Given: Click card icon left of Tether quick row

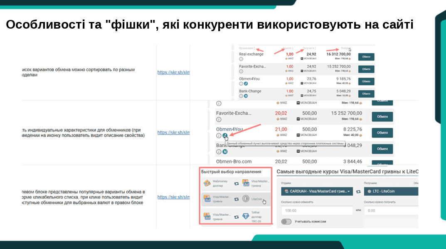Looking at the screenshot, I should coord(207,216).
